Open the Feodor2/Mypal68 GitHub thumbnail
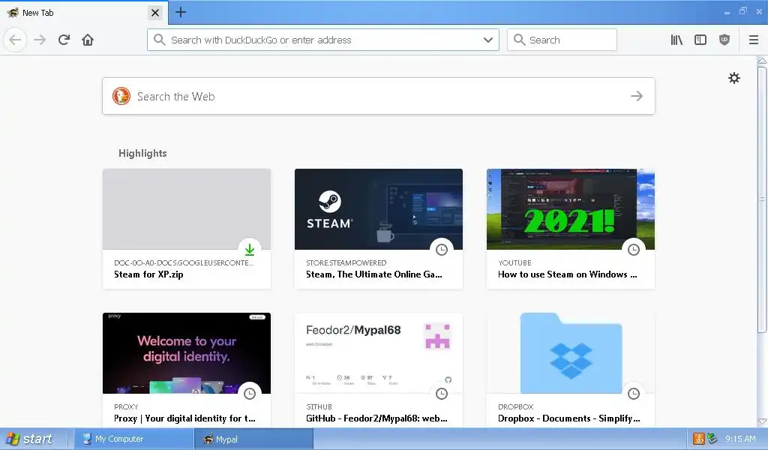The width and height of the screenshot is (768, 450). pos(379,353)
